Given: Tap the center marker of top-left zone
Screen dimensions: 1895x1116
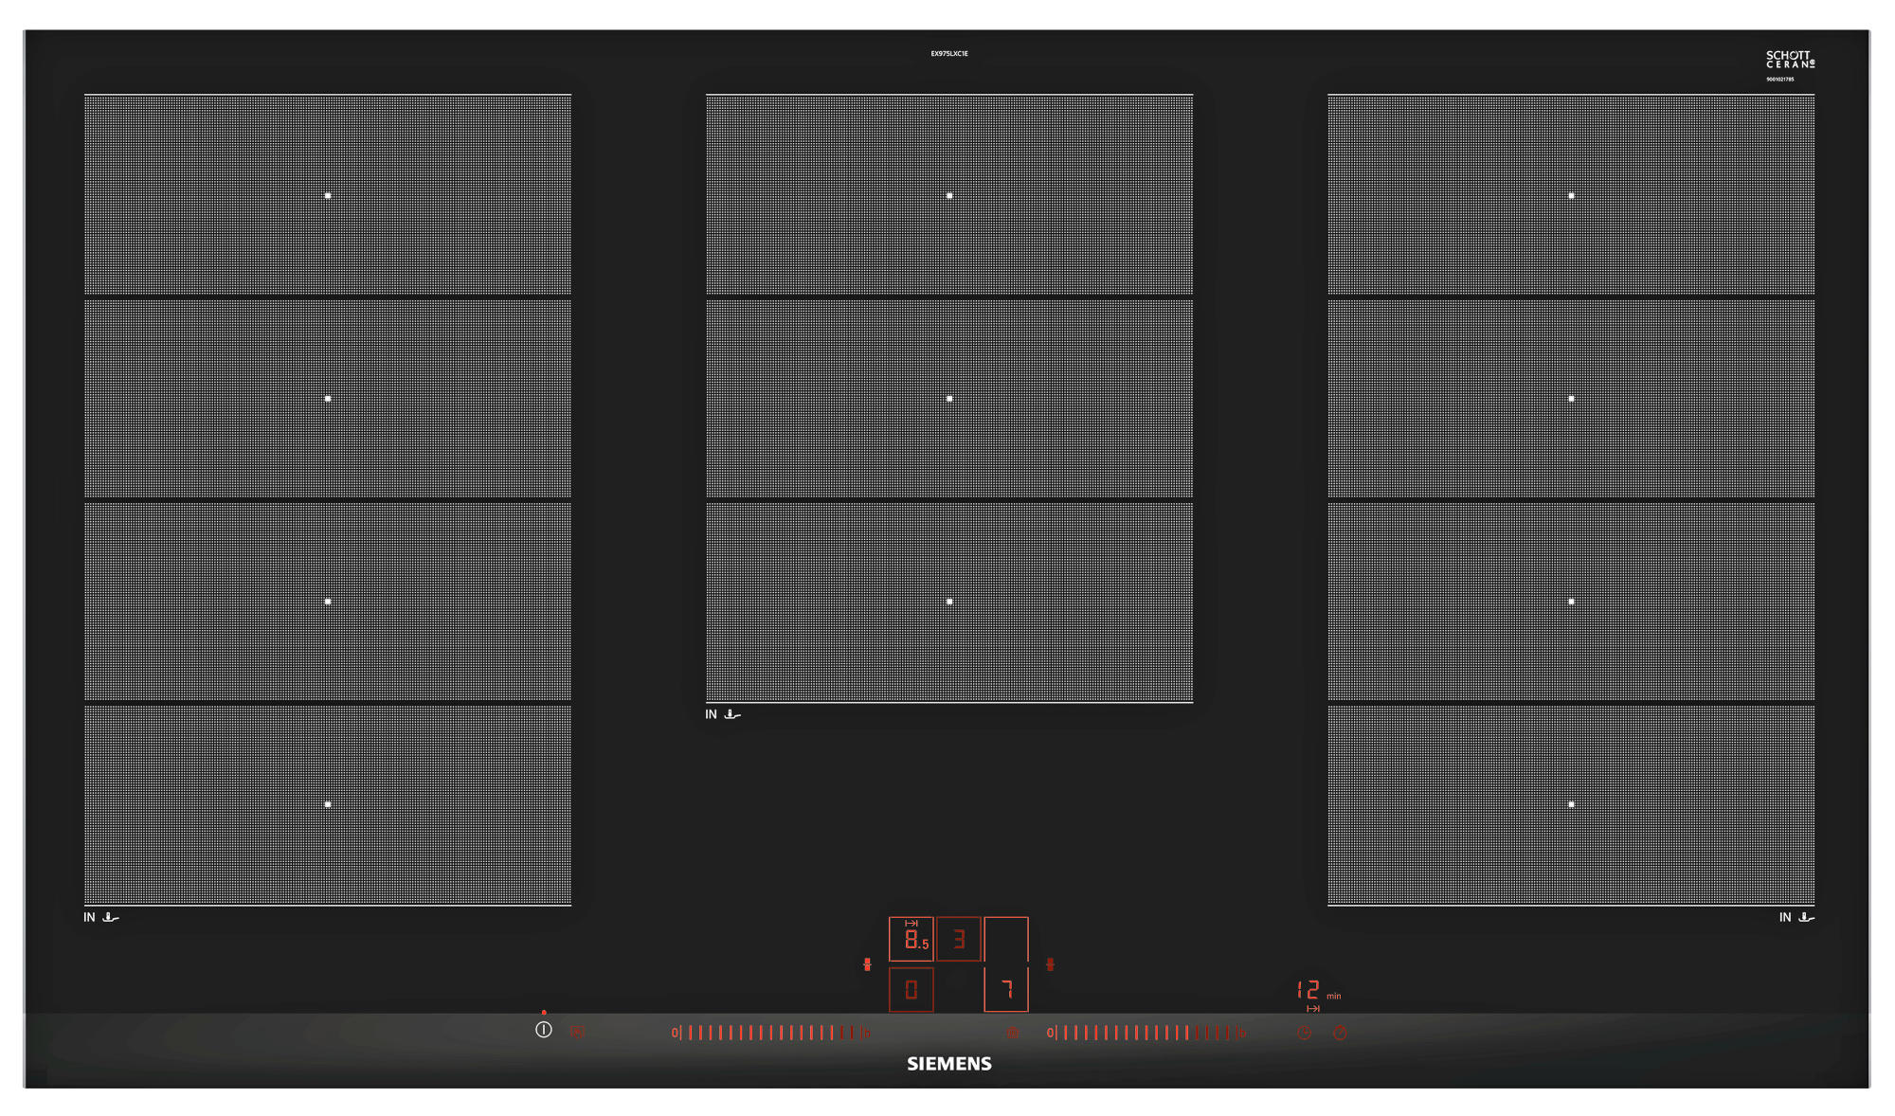Looking at the screenshot, I should (328, 195).
